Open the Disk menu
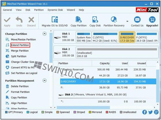The image size is (161, 120). (x=28, y=10)
